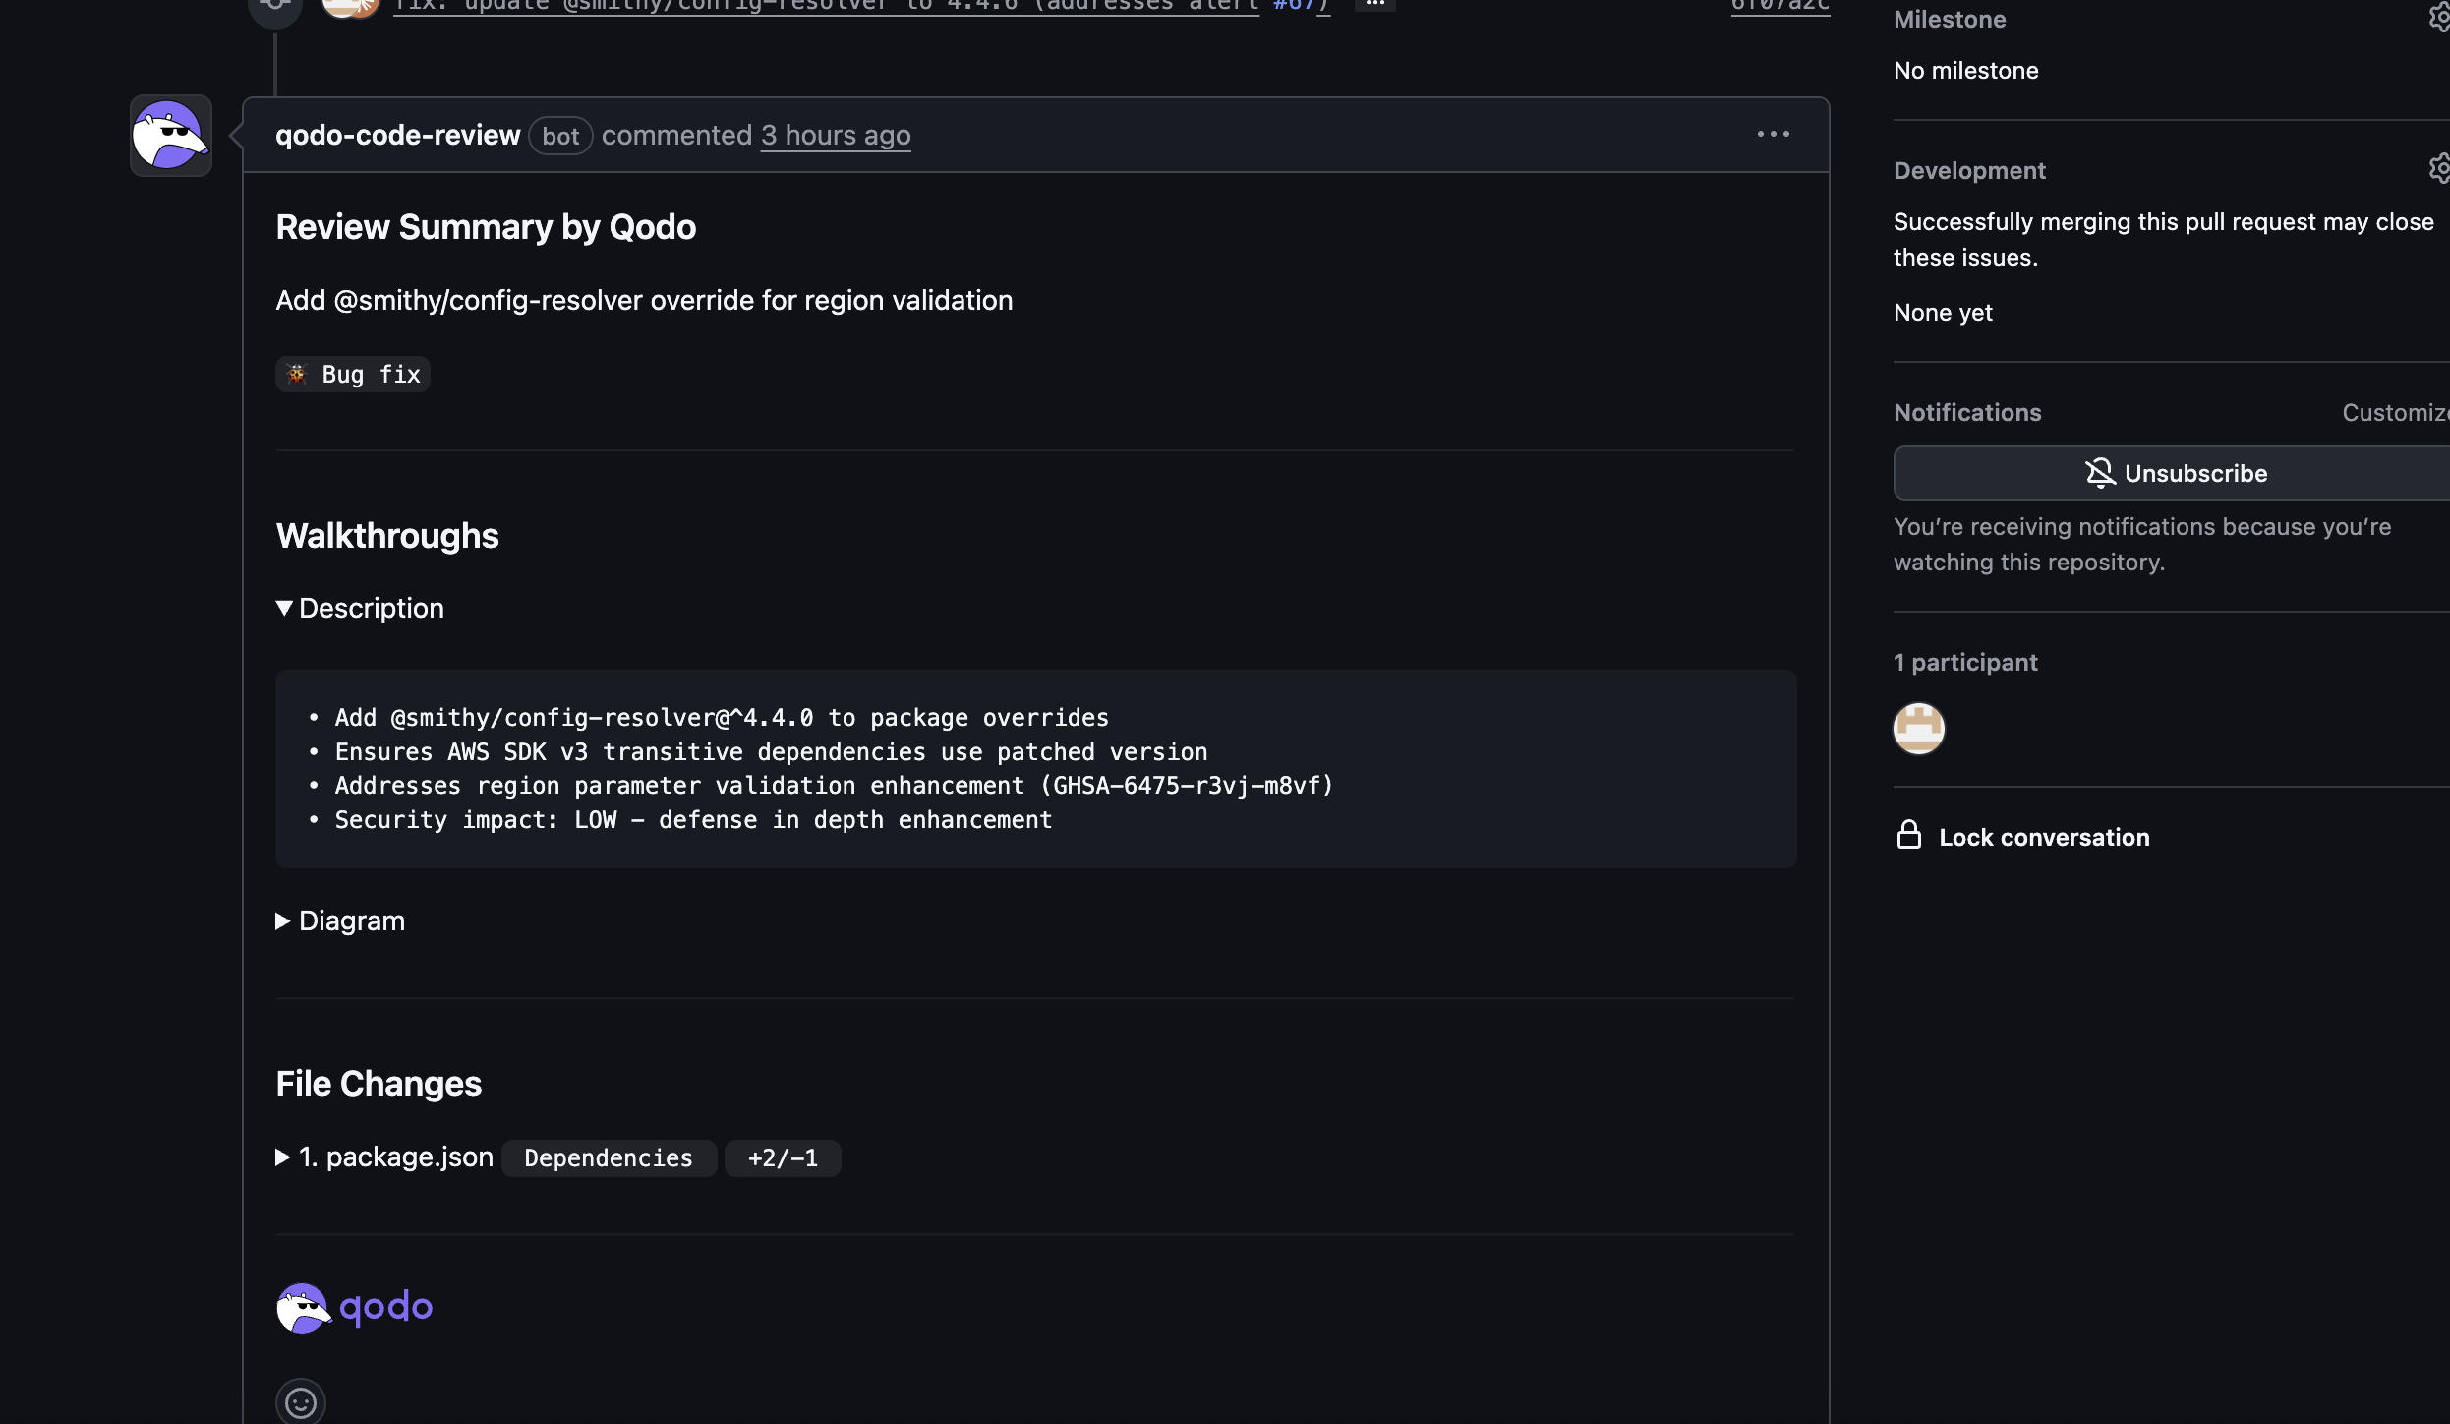This screenshot has width=2450, height=1424.
Task: Click the participant avatar in sidebar
Action: (x=1918, y=729)
